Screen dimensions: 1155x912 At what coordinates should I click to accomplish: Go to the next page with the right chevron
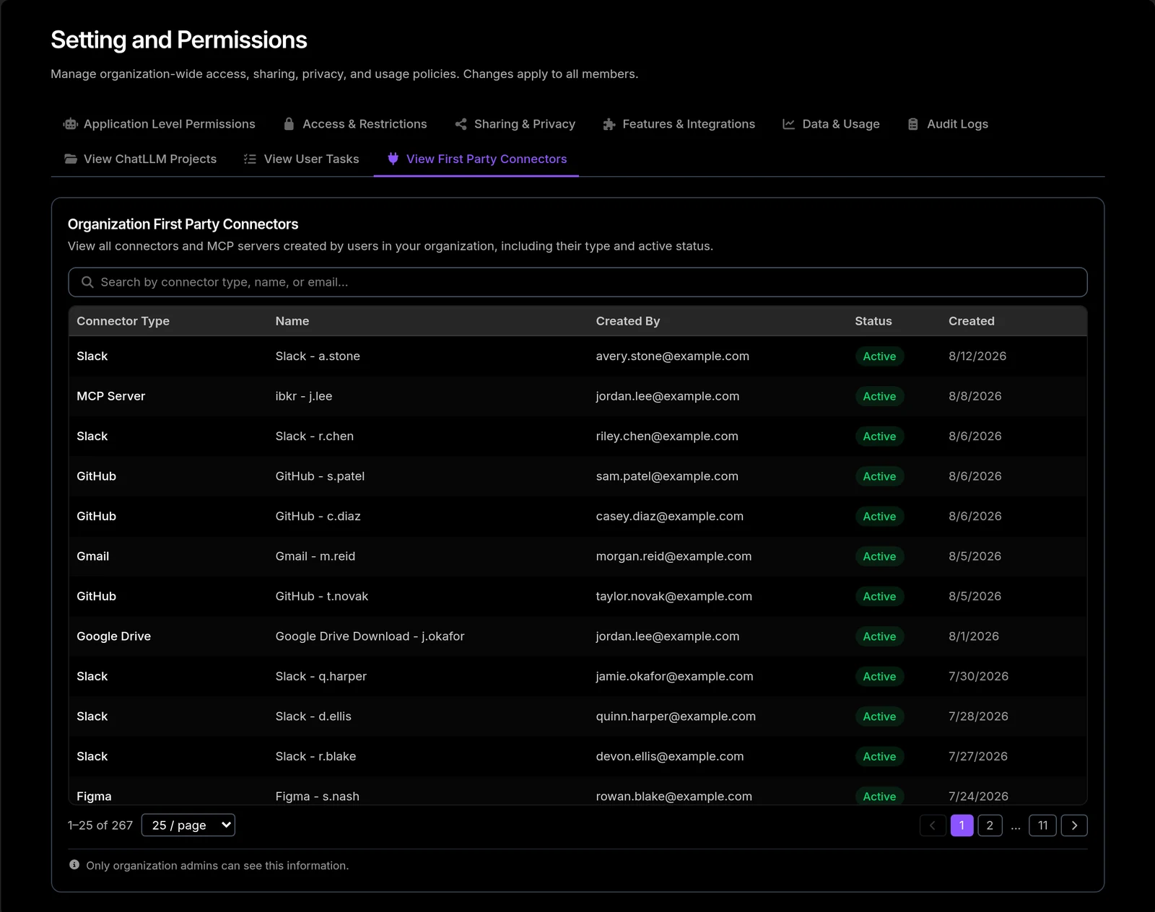[1074, 825]
